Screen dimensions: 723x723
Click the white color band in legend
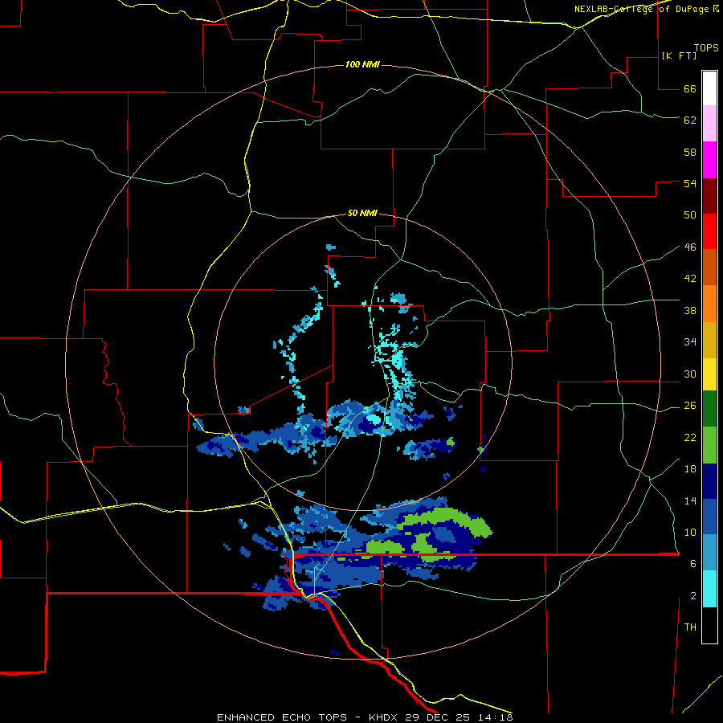(x=709, y=88)
